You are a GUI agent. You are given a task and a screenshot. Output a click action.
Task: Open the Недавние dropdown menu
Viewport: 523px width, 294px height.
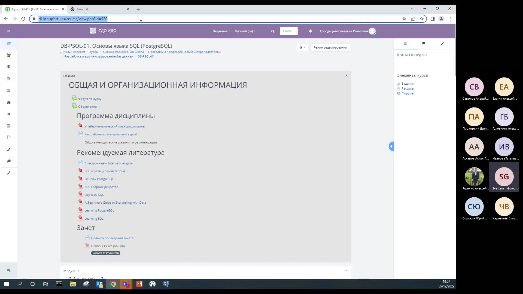[x=221, y=31]
